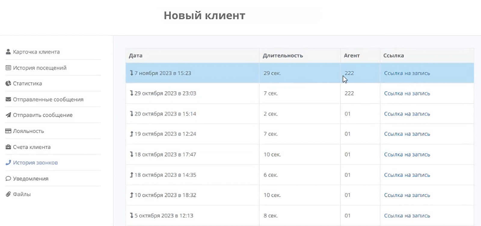Screen dimensions: 481x226
Task: Click the envelope icon for Отправленные сообщения
Action: [x=8, y=99]
